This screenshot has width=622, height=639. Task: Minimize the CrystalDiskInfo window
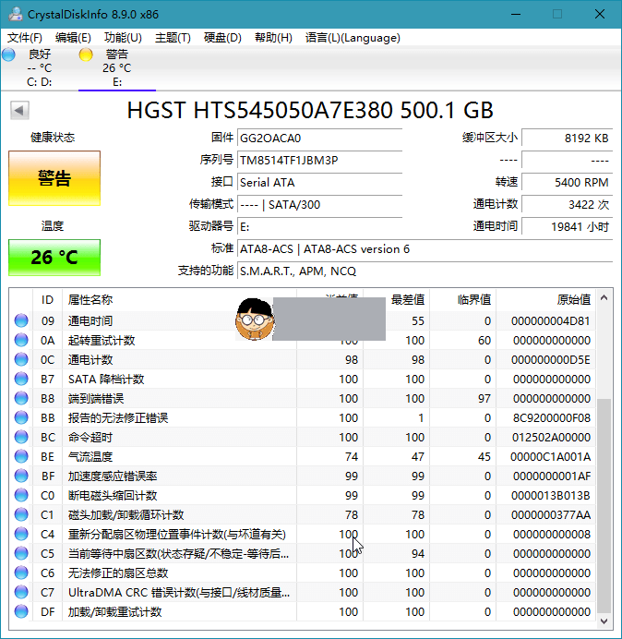[x=516, y=14]
